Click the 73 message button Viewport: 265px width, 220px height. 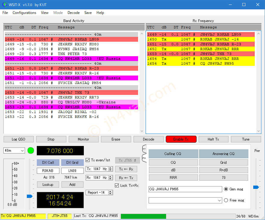click(223, 178)
